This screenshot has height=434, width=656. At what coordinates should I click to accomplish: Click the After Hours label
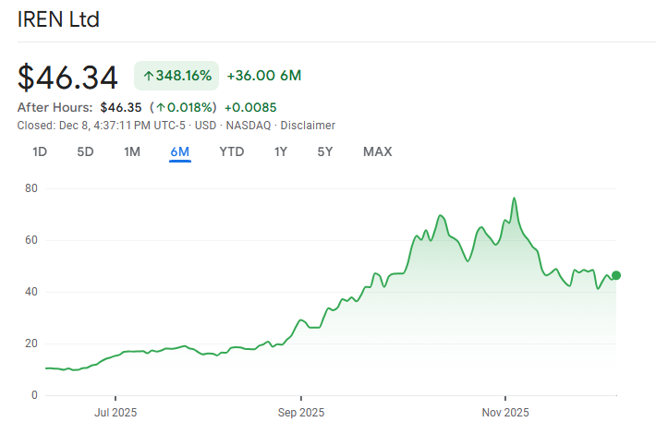tap(55, 107)
